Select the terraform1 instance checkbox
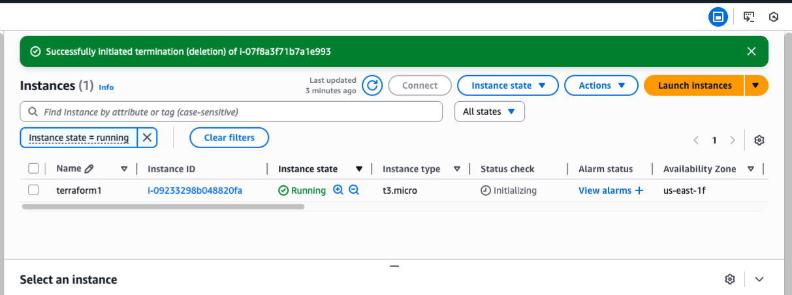The image size is (792, 295). [x=34, y=191]
